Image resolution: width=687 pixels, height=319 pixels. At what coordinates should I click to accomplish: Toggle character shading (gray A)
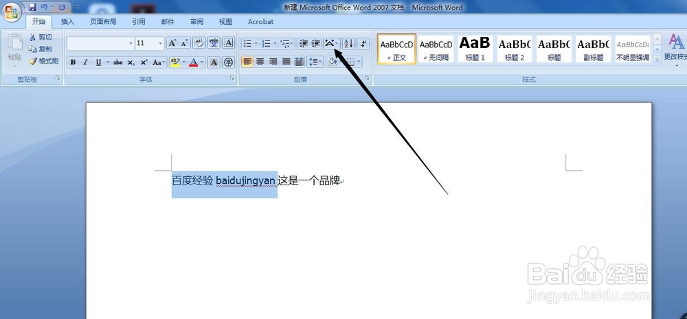coord(214,62)
